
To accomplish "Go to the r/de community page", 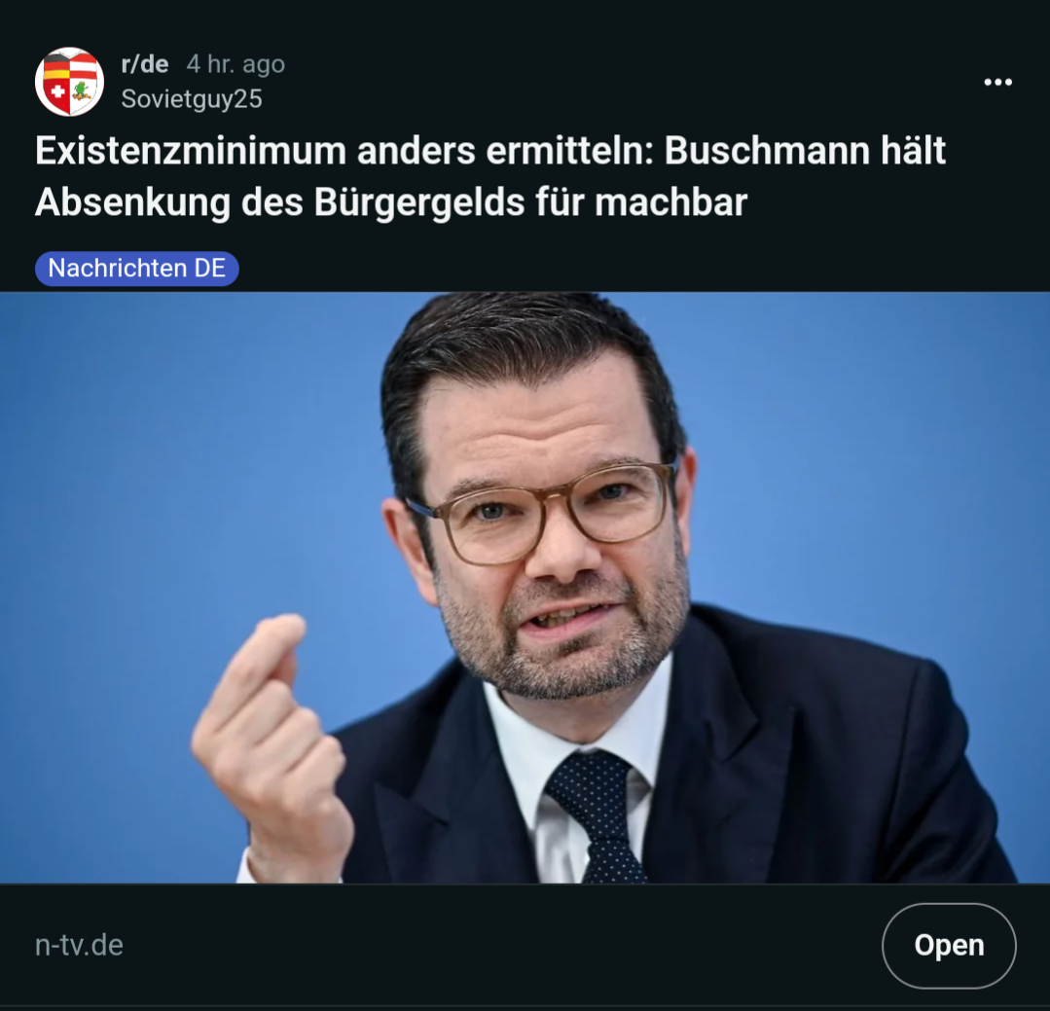I will pyautogui.click(x=145, y=64).
